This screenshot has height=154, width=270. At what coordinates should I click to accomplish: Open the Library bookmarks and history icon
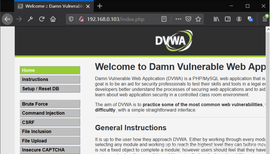216,19
